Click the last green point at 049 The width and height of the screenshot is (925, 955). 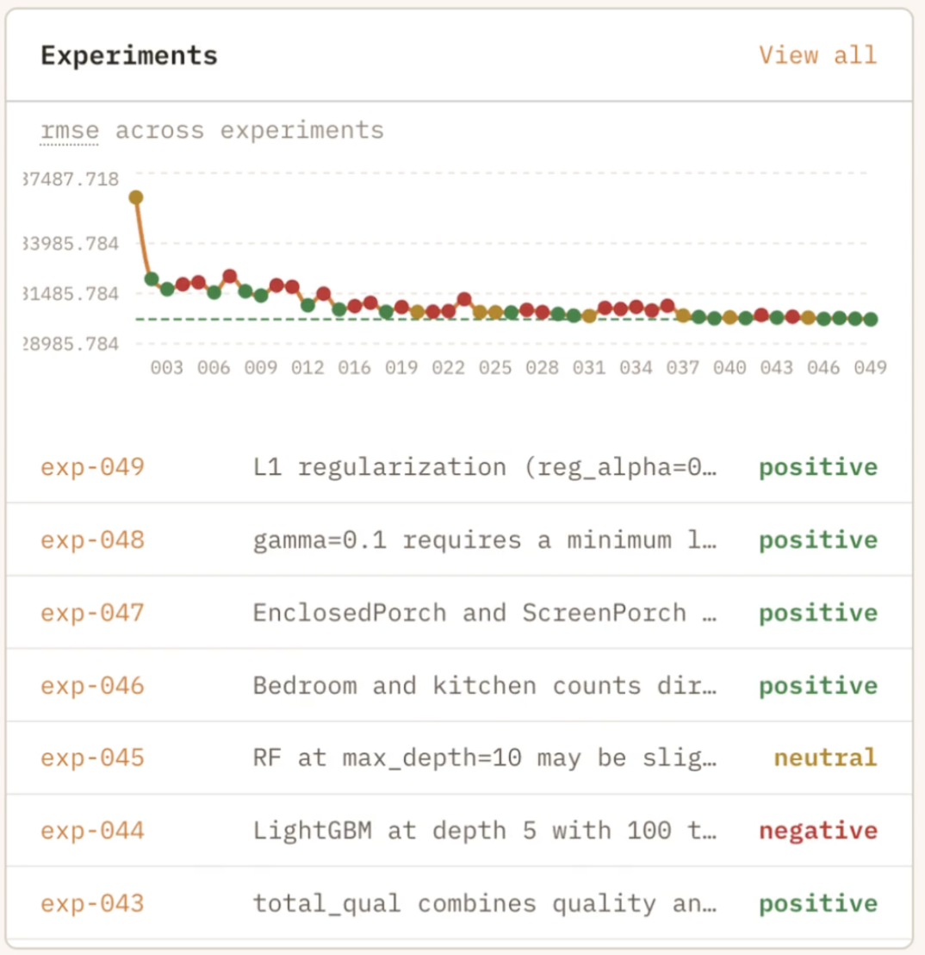(x=871, y=319)
